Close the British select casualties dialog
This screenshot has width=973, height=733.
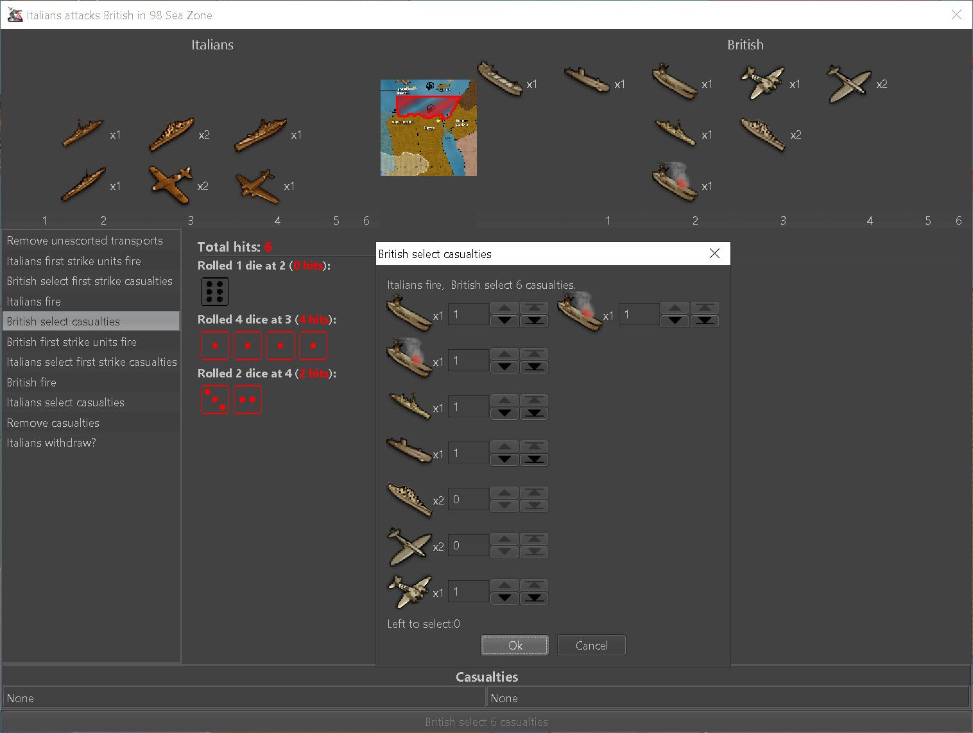(x=714, y=254)
